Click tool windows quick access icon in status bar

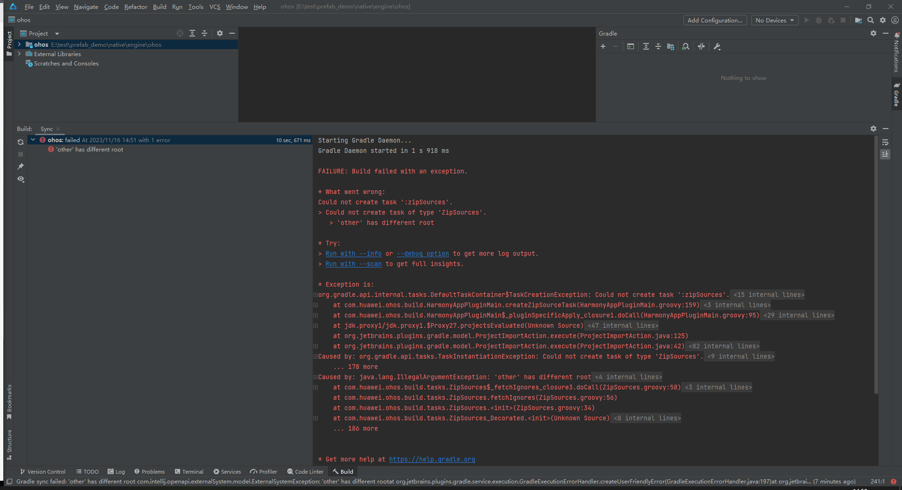[9, 482]
